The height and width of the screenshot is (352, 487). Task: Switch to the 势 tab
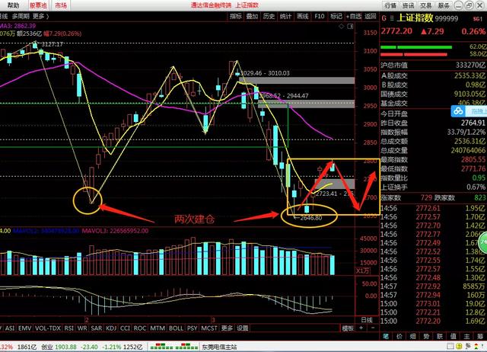(x=426, y=337)
